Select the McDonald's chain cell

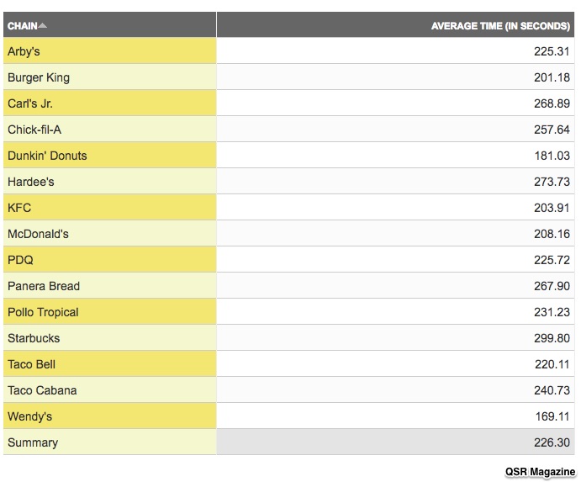click(x=109, y=234)
